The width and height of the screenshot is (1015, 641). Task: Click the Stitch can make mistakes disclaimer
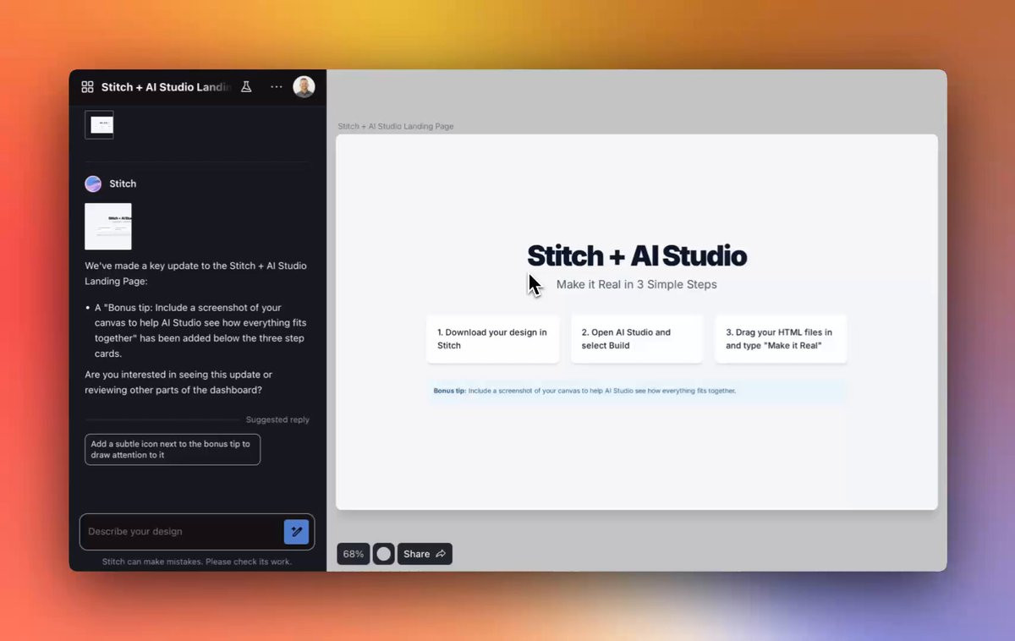[x=197, y=562]
